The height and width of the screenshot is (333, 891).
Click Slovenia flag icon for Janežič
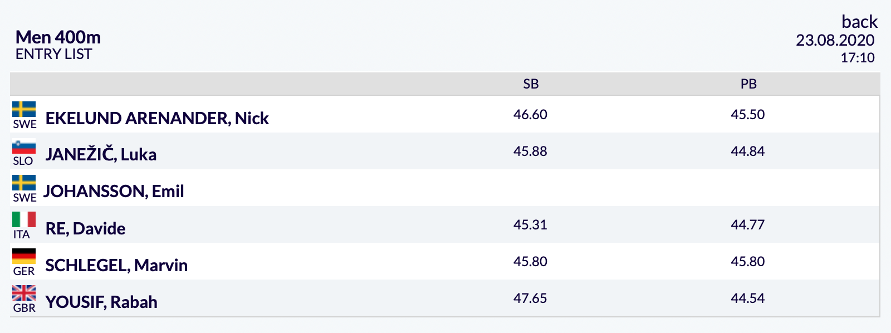click(24, 146)
